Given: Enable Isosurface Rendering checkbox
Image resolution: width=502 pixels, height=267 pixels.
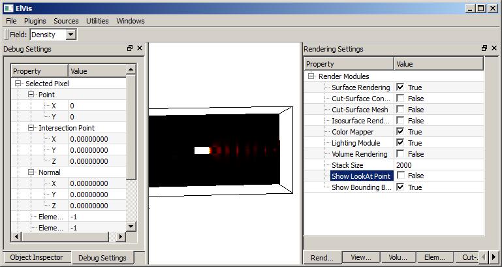Looking at the screenshot, I should pos(400,121).
